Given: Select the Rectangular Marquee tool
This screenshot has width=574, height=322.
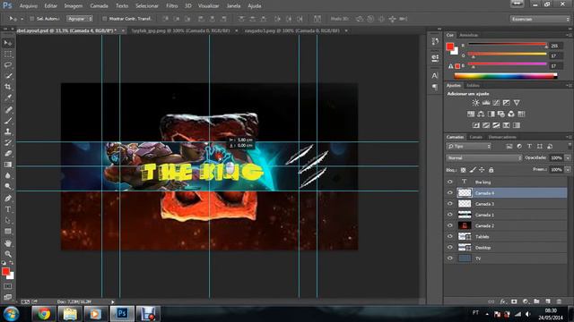Looking at the screenshot, I should tap(8, 54).
